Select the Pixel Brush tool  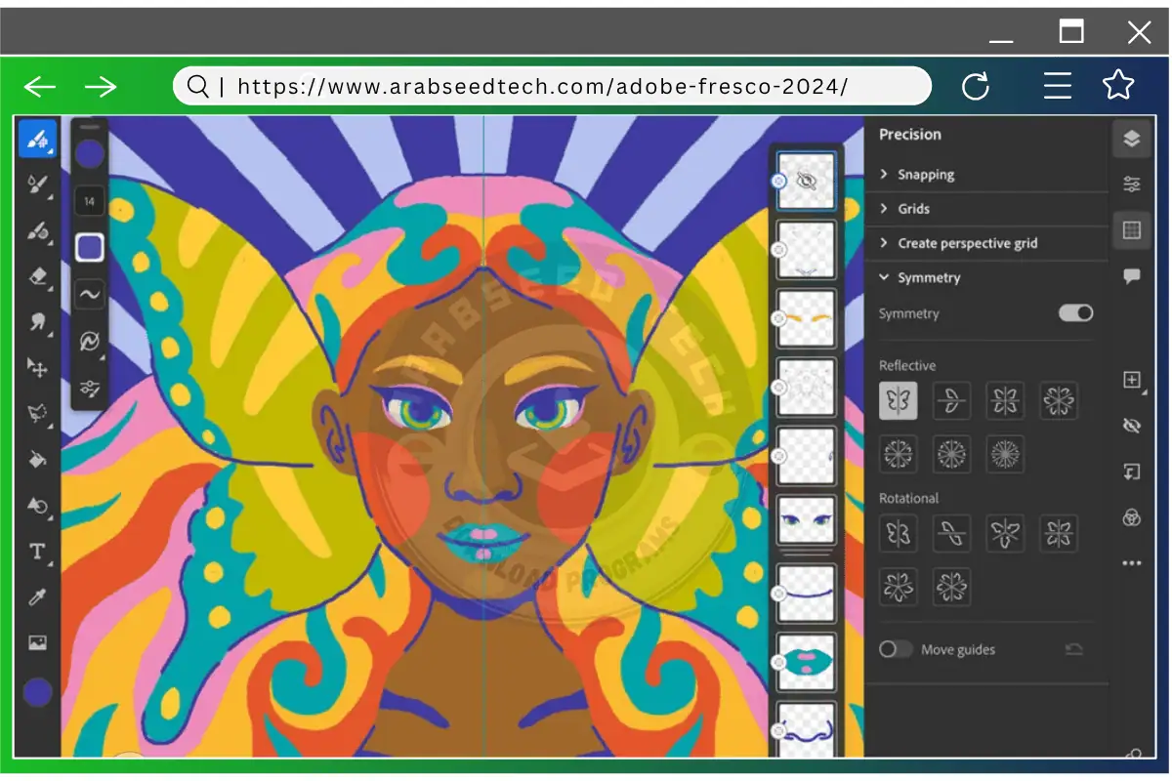click(x=37, y=140)
